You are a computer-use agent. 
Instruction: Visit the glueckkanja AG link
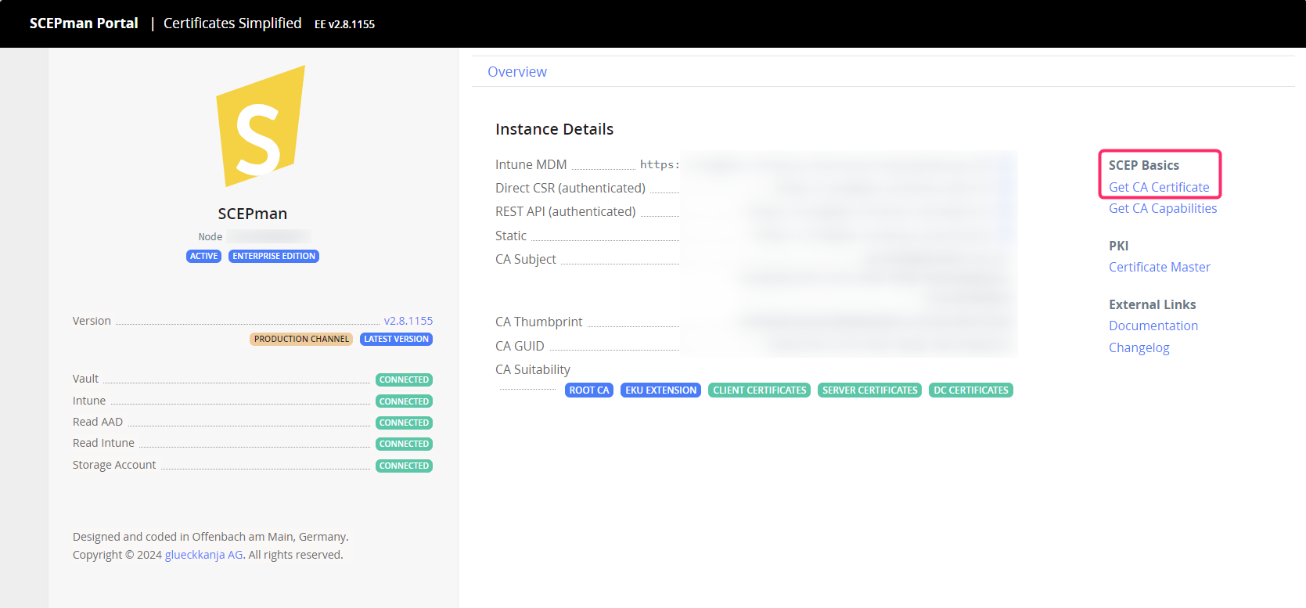[x=203, y=555]
